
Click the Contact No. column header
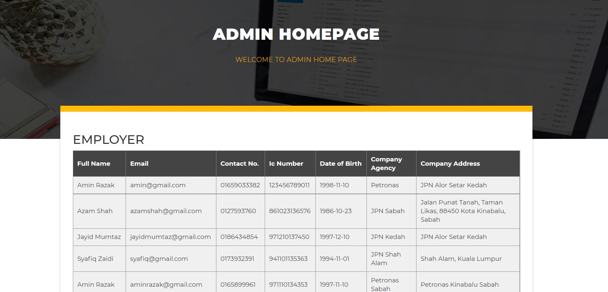pyautogui.click(x=240, y=164)
